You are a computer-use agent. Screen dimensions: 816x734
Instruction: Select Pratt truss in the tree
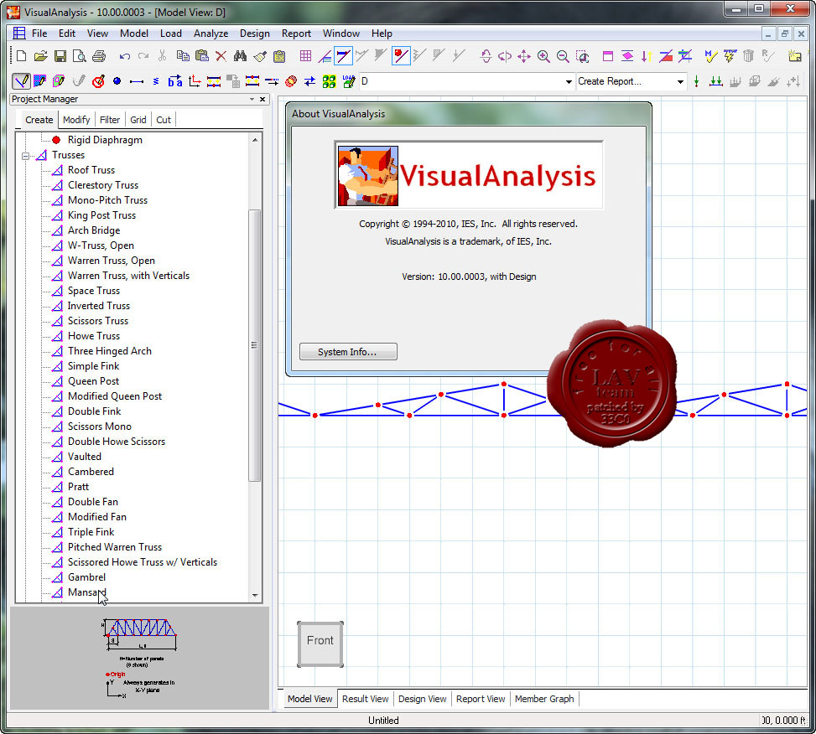pos(78,487)
